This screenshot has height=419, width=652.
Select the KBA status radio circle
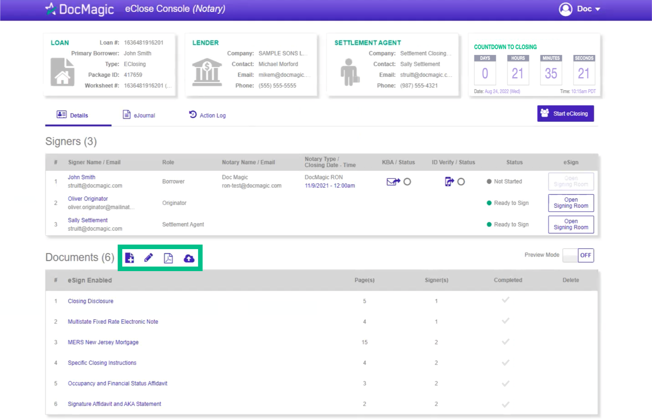(407, 182)
